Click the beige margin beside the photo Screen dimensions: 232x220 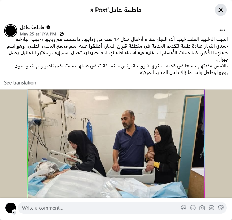tap(14, 143)
